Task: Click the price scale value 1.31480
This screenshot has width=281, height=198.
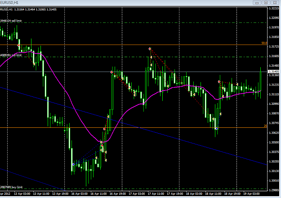Action: point(274,66)
